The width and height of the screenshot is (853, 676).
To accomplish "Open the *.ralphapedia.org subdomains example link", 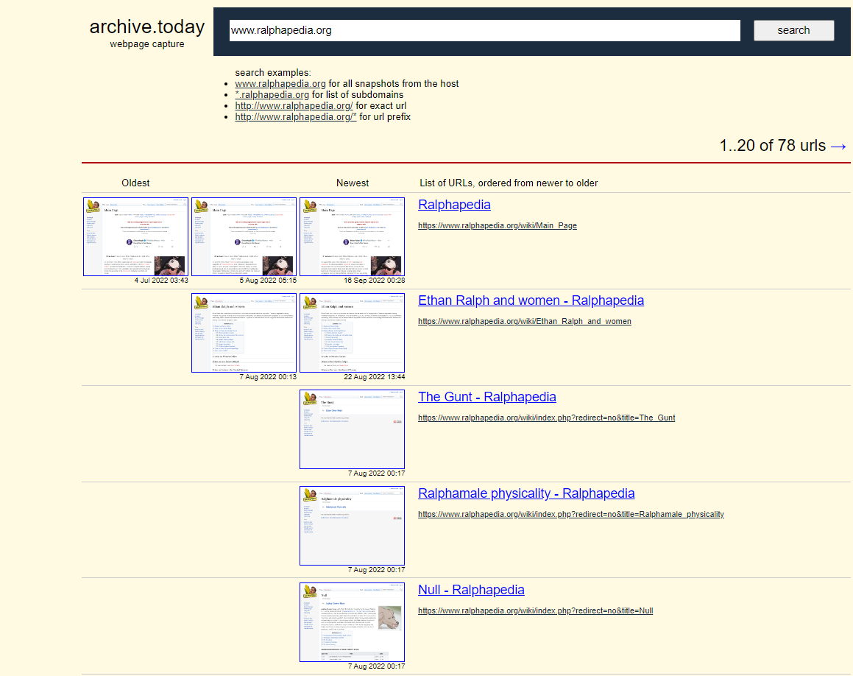I will (272, 95).
